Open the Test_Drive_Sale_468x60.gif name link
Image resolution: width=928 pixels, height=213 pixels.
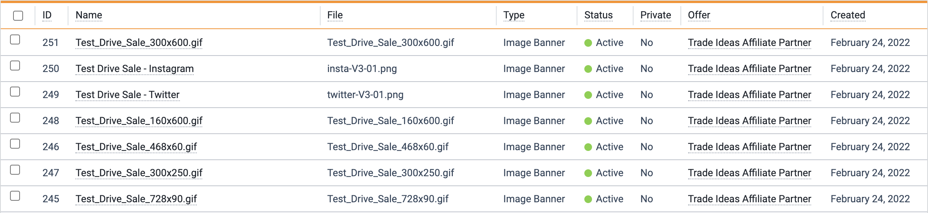pos(136,147)
